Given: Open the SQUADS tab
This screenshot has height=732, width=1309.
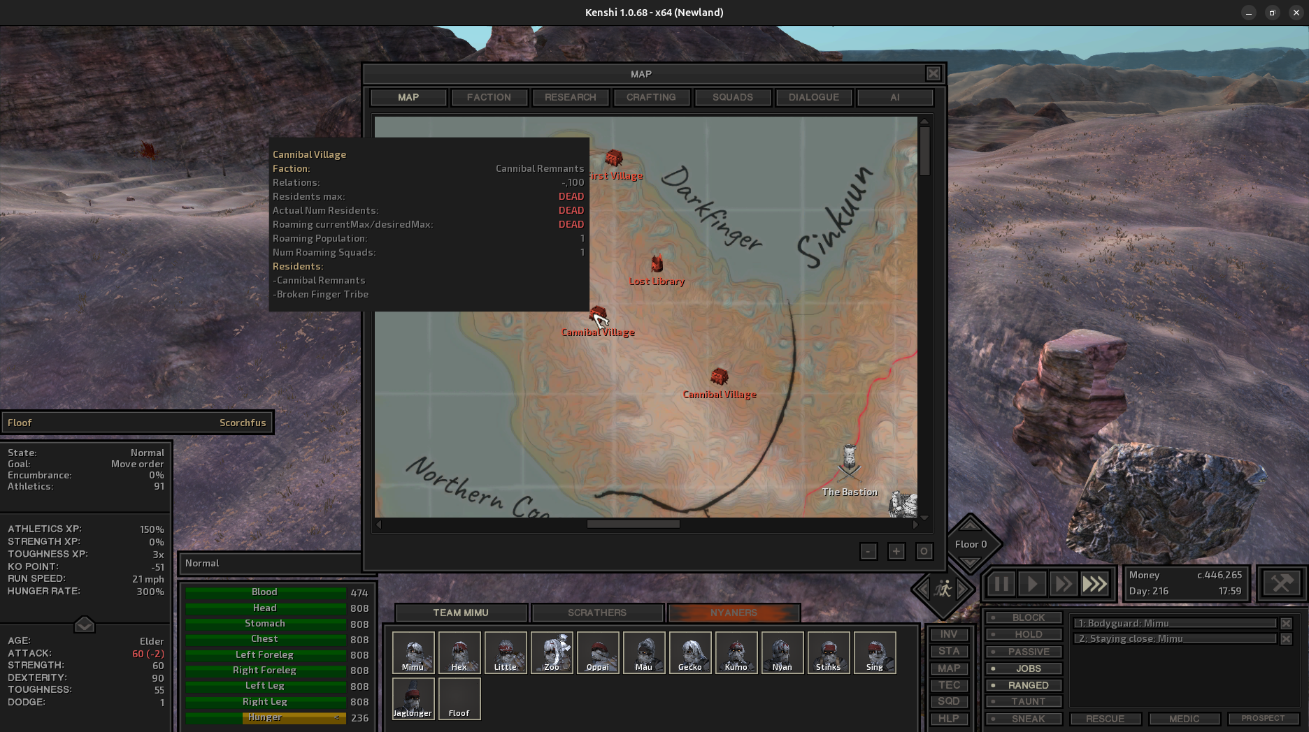Looking at the screenshot, I should [733, 97].
